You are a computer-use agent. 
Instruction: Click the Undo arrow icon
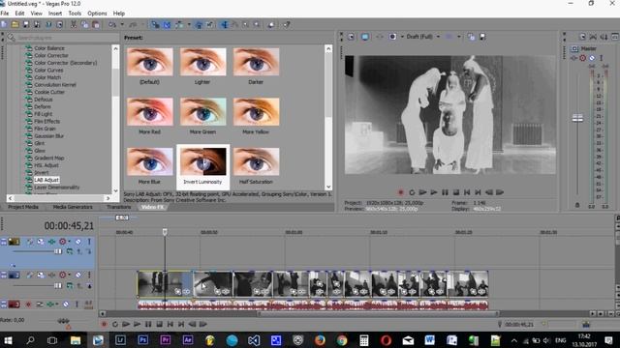coord(112,24)
